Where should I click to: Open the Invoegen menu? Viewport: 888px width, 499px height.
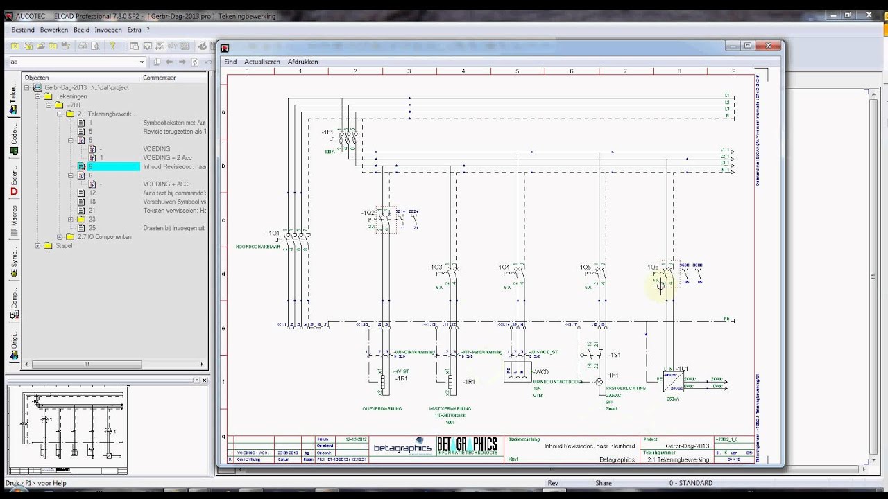[x=108, y=30]
